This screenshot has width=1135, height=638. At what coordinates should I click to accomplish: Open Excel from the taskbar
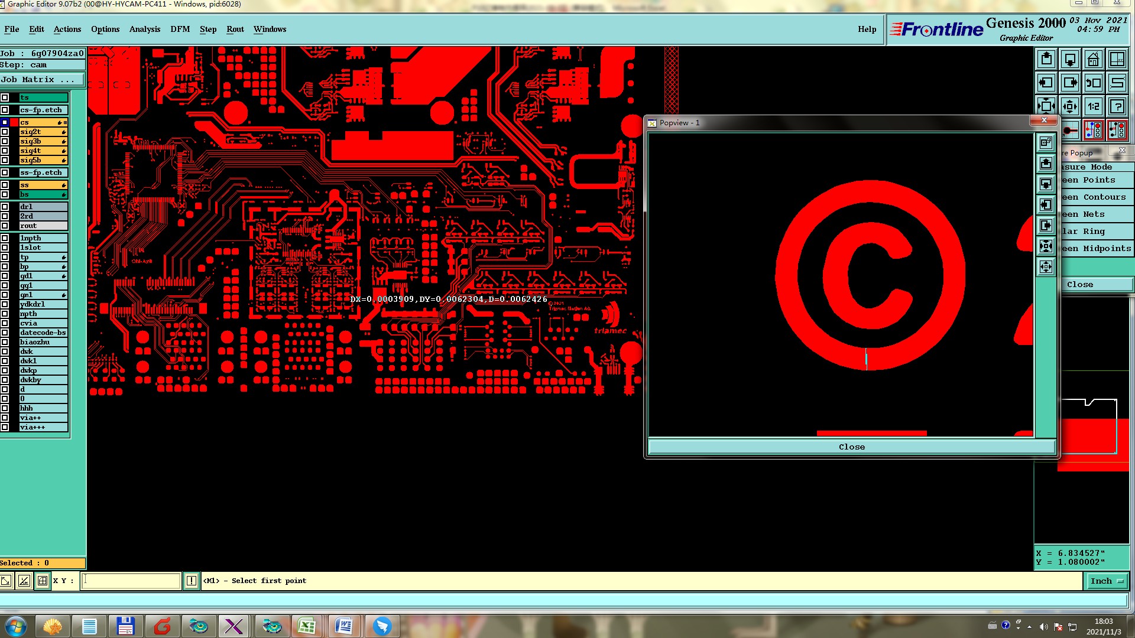coord(307,626)
